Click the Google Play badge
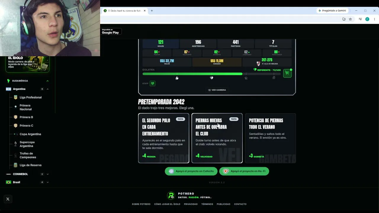Viewport: 379px width, 213px height. [111, 31]
